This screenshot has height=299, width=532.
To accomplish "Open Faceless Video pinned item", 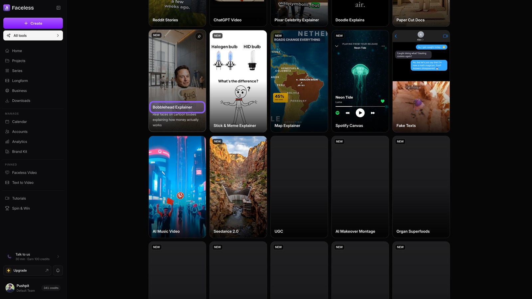I will 33,173.
